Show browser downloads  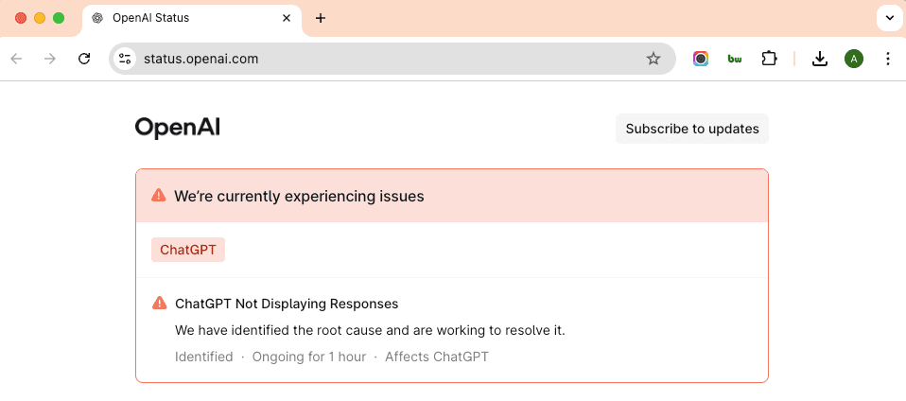coord(819,59)
